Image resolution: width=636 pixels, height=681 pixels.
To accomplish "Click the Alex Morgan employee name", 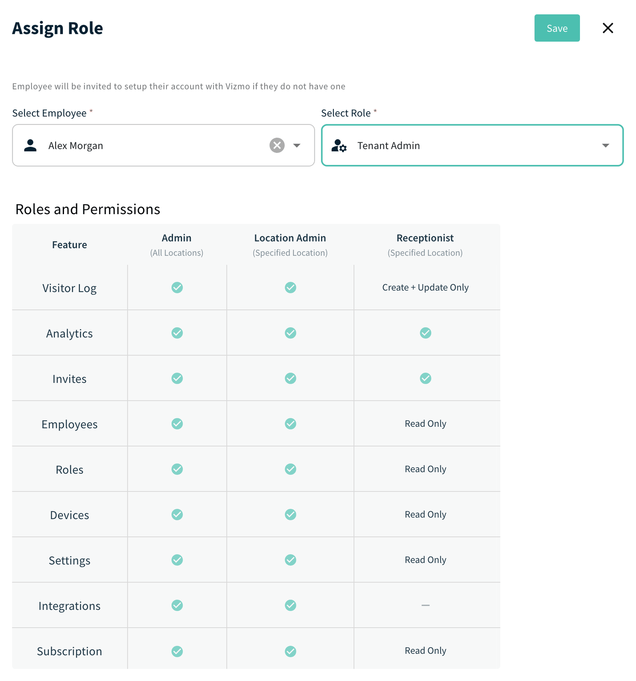I will 76,146.
